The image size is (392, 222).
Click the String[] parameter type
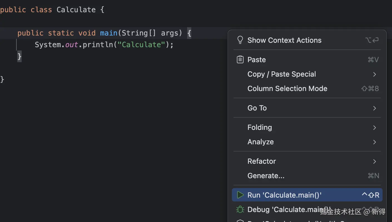point(139,33)
